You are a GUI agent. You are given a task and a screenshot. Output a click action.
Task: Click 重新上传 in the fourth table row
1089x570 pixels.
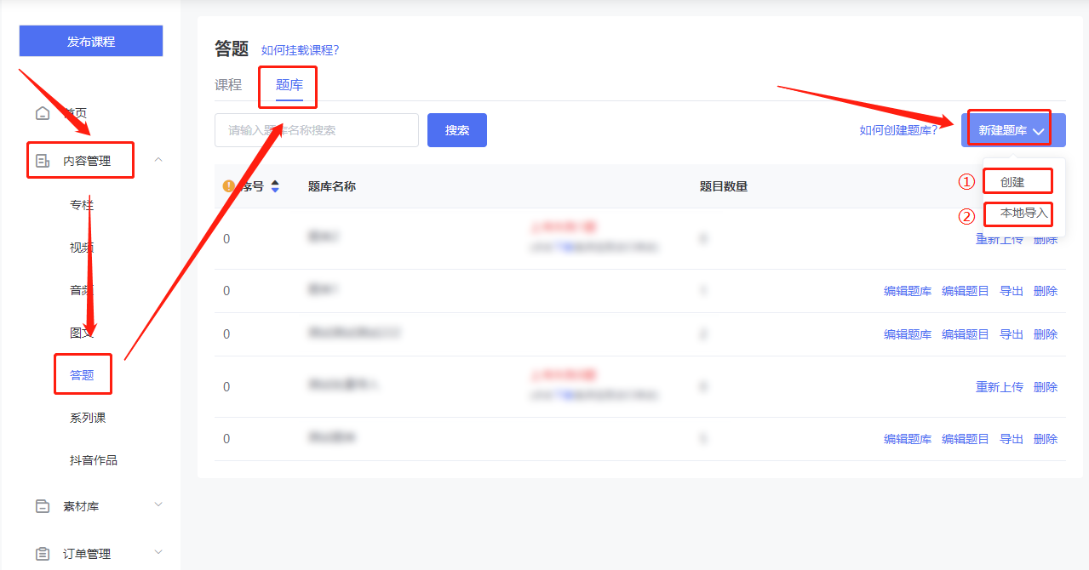coord(1000,387)
